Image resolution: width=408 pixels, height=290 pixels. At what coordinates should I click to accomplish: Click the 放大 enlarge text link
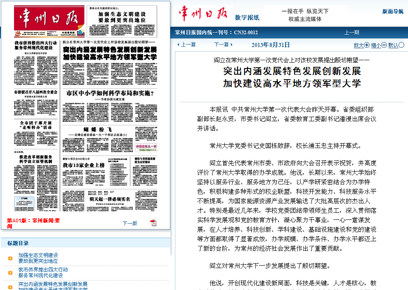pyautogui.click(x=358, y=45)
